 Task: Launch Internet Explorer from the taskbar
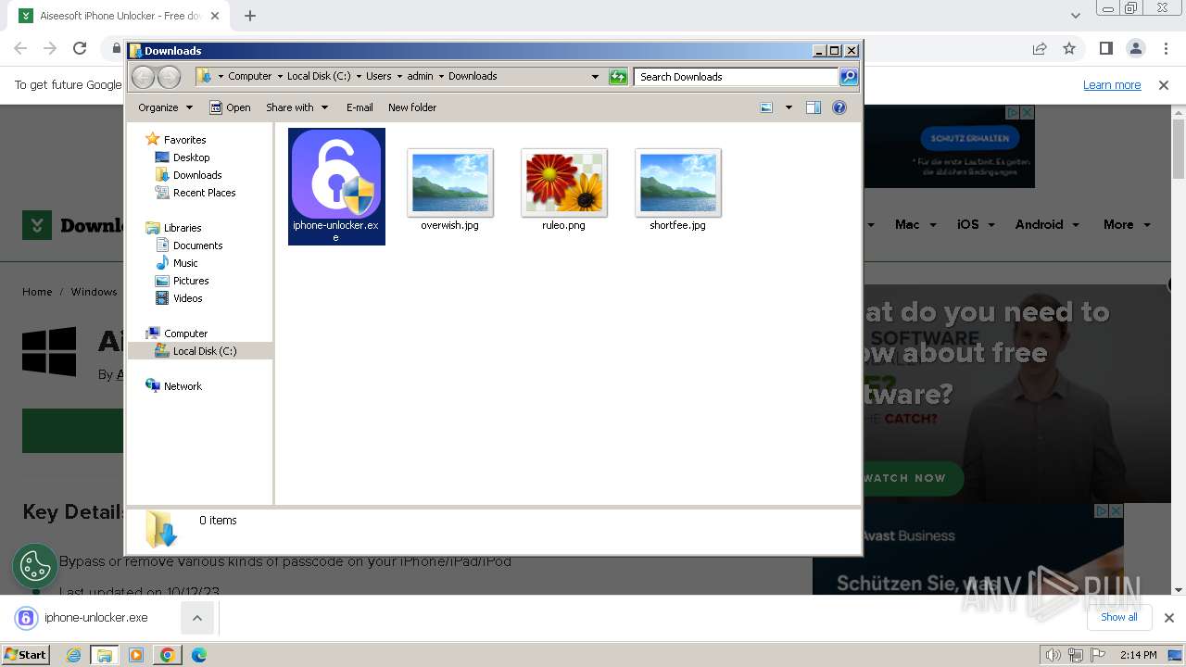(73, 655)
